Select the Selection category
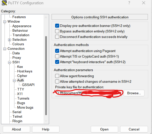The height and width of the screenshot is (134, 152). pyautogui.click(x=19, y=39)
